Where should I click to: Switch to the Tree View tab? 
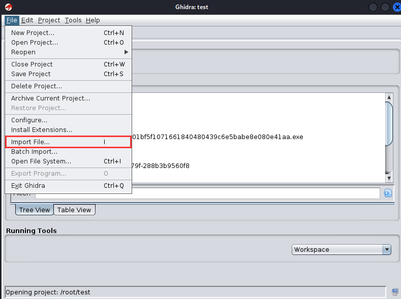[x=34, y=210]
